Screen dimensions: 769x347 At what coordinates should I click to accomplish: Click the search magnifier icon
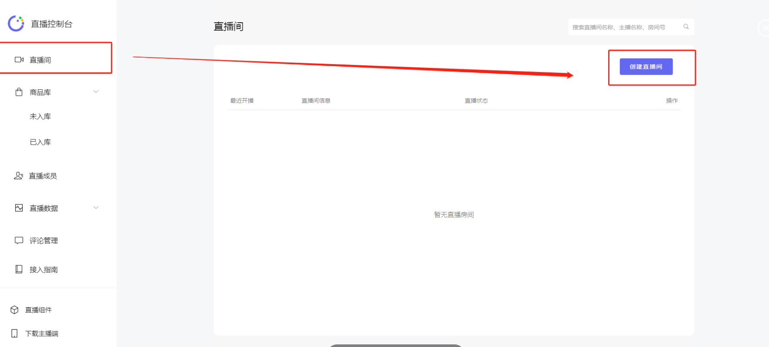(x=686, y=27)
